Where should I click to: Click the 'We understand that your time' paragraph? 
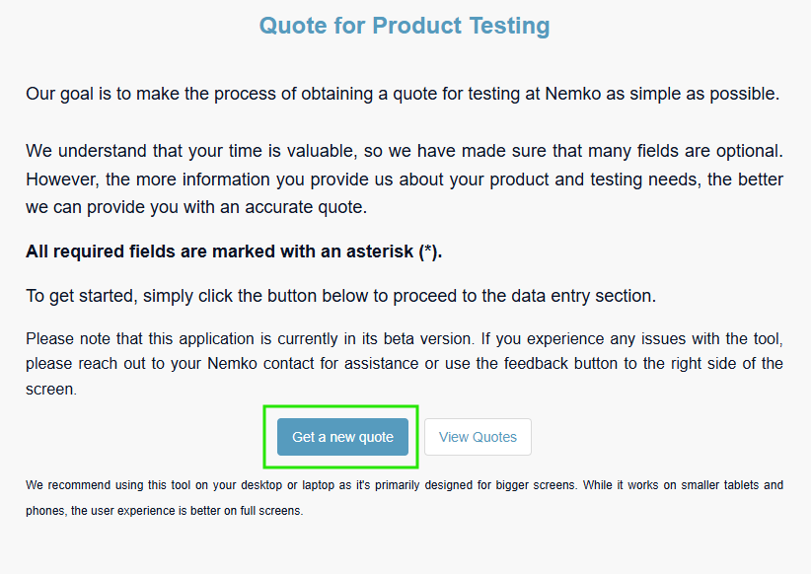(405, 179)
